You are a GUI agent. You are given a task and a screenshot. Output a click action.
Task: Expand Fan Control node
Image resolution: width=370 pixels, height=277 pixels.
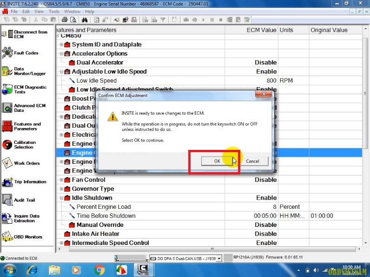click(61, 180)
